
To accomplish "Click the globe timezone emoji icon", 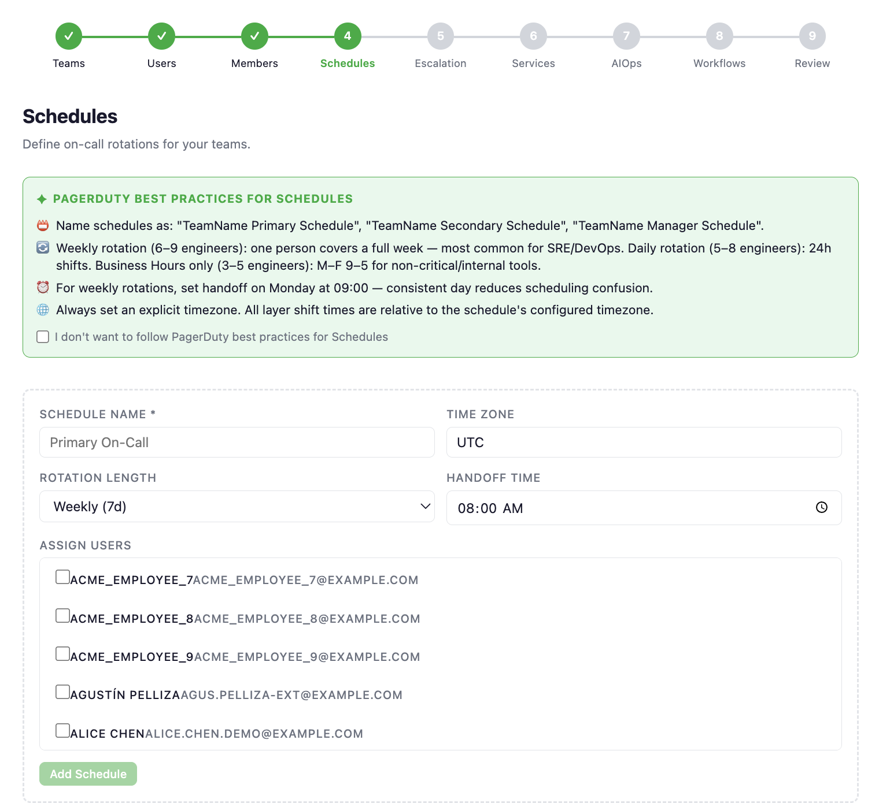I will coord(43,310).
